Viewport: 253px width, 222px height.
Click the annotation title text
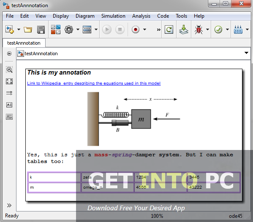[x=59, y=72]
